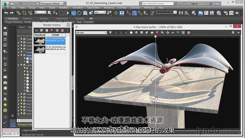Switch to the Freeform ribbon tab
The width and height of the screenshot is (245, 138).
pyautogui.click(x=27, y=19)
